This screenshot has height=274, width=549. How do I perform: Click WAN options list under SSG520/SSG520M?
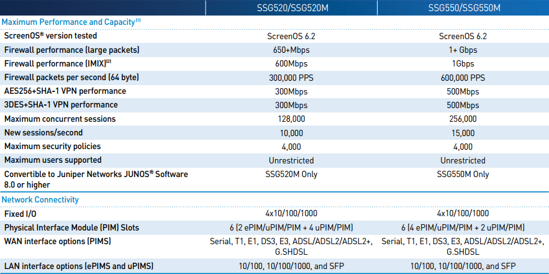tap(291, 246)
